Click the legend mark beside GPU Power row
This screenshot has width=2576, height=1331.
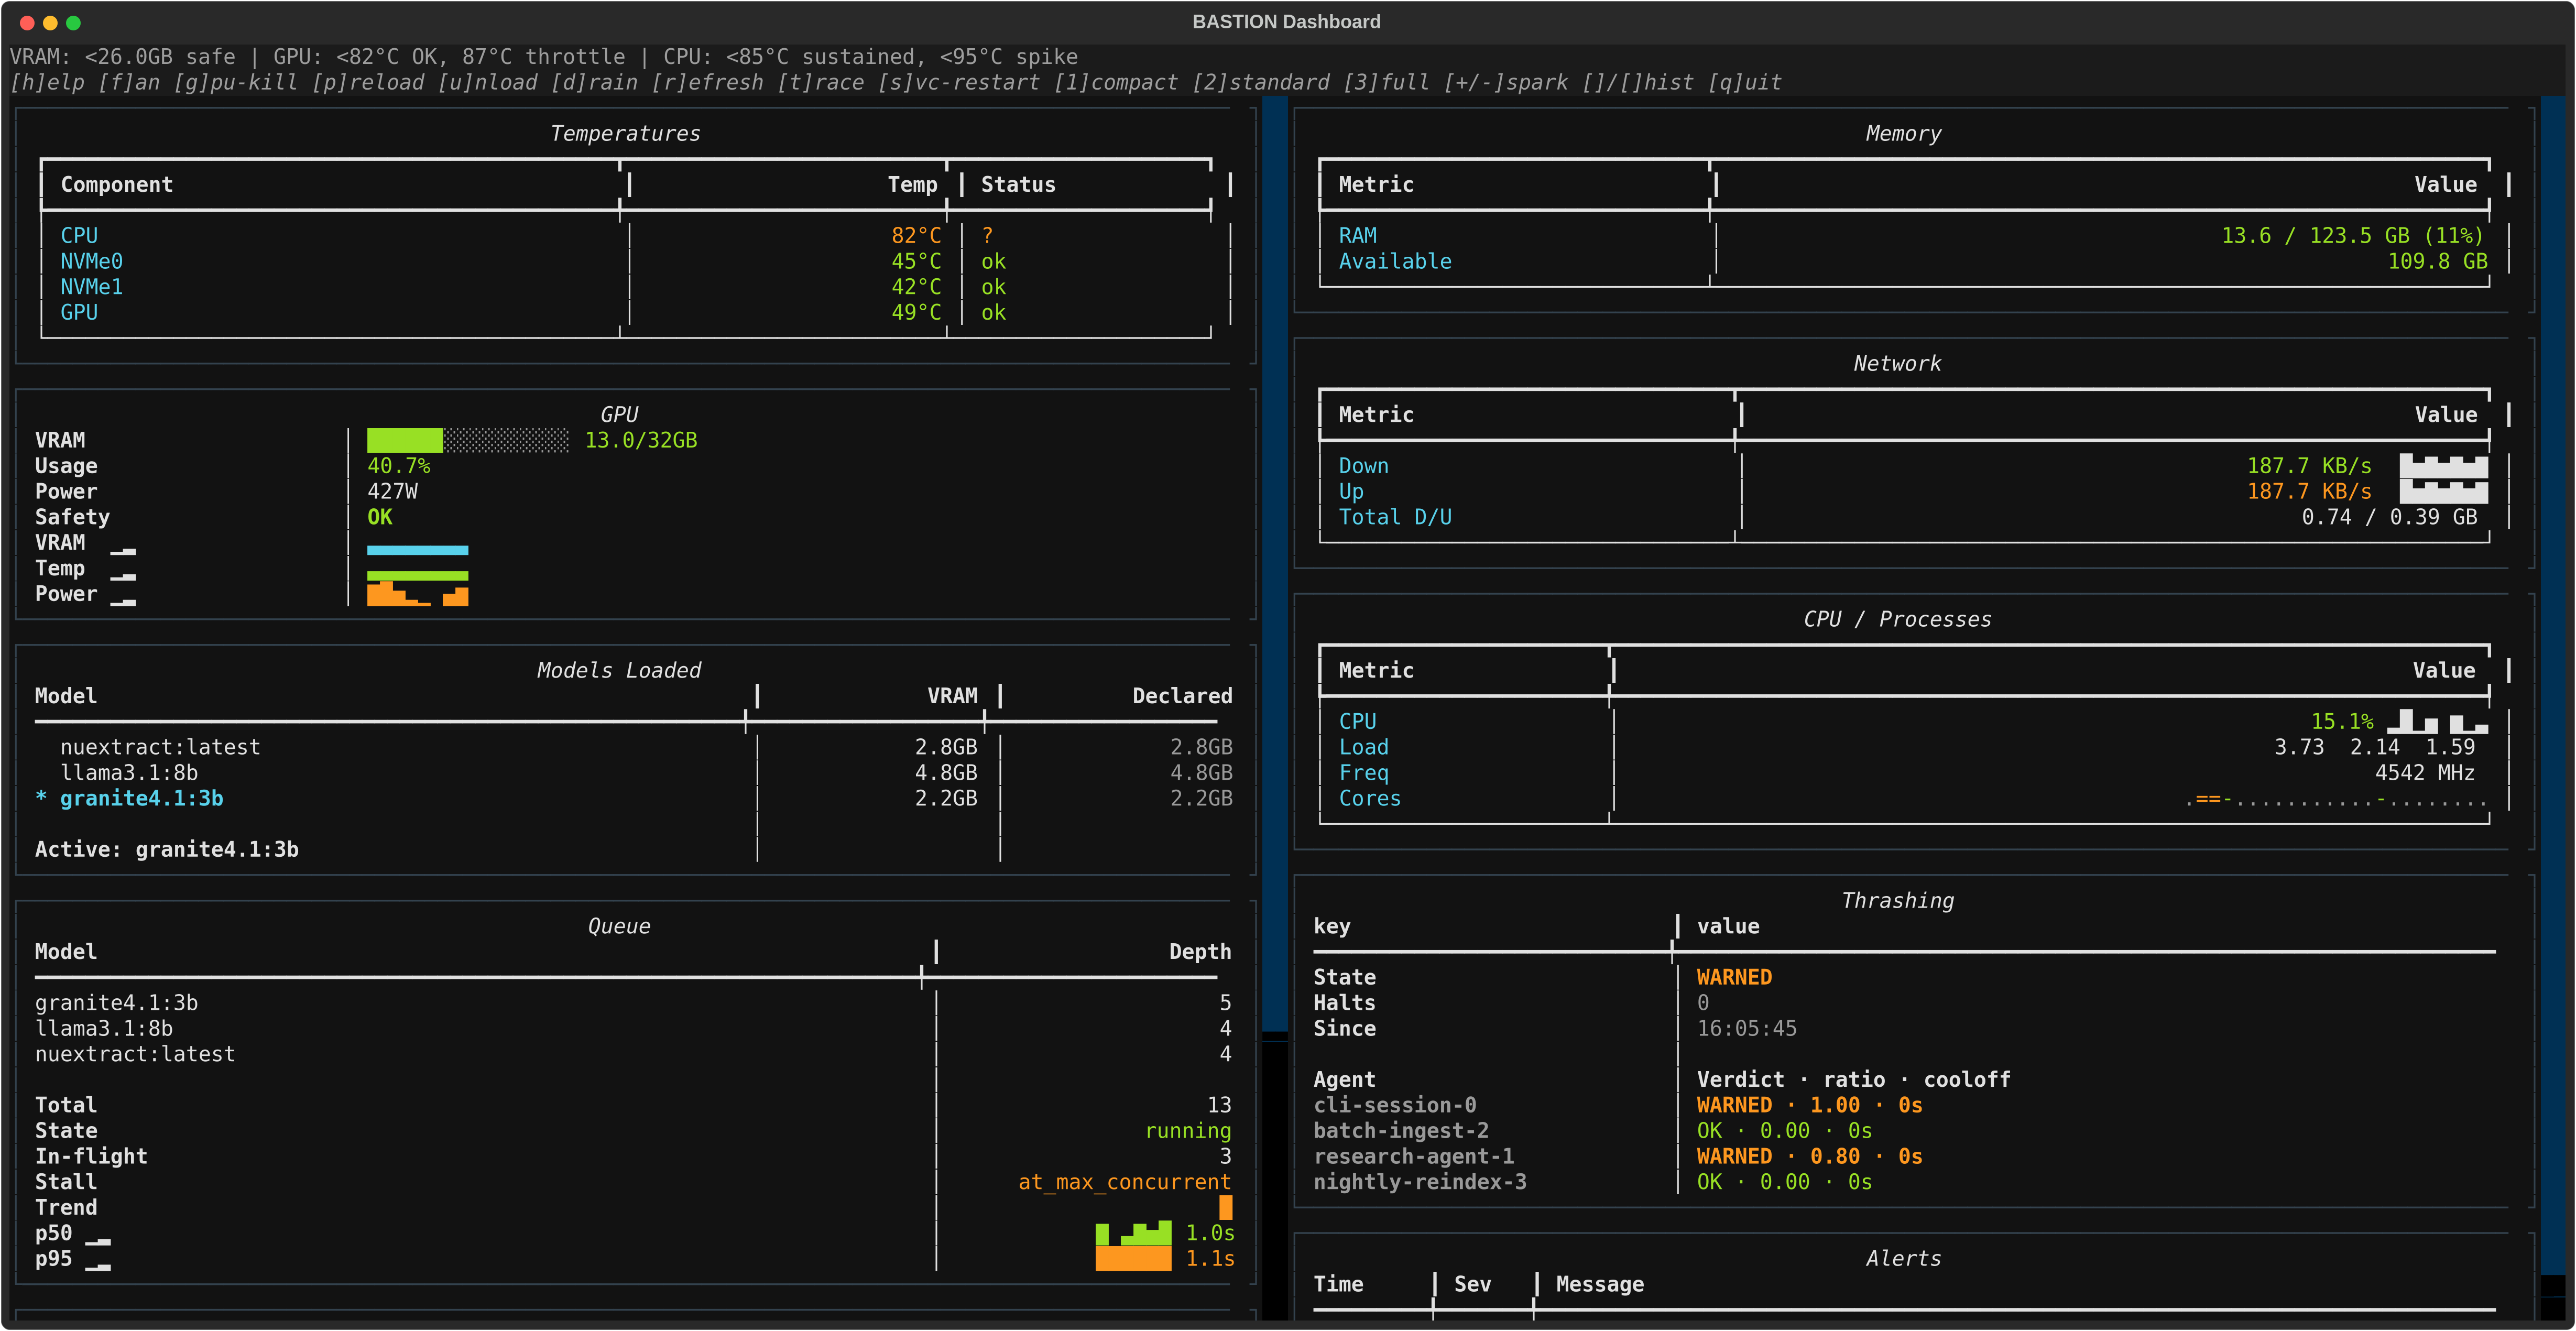[123, 601]
